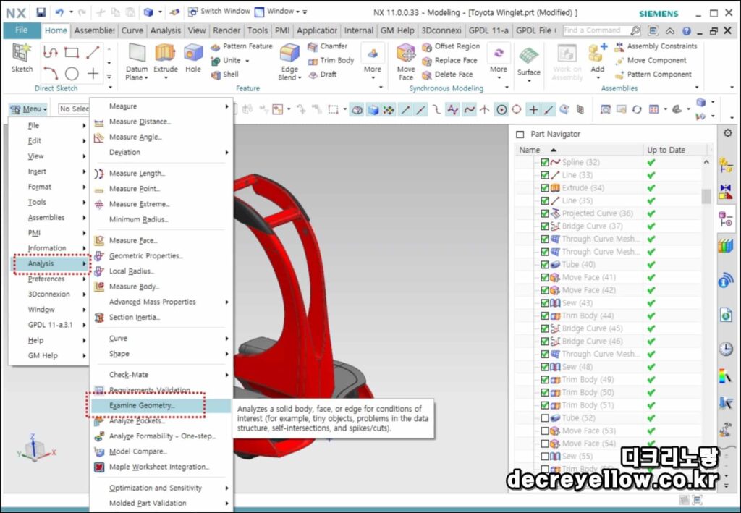Click Preferences in the main menu
Viewport: 741px width, 513px height.
[50, 279]
